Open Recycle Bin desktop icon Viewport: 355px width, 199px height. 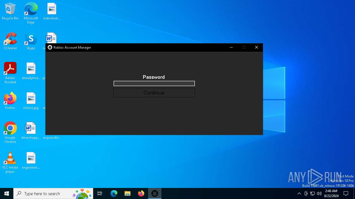pyautogui.click(x=10, y=12)
